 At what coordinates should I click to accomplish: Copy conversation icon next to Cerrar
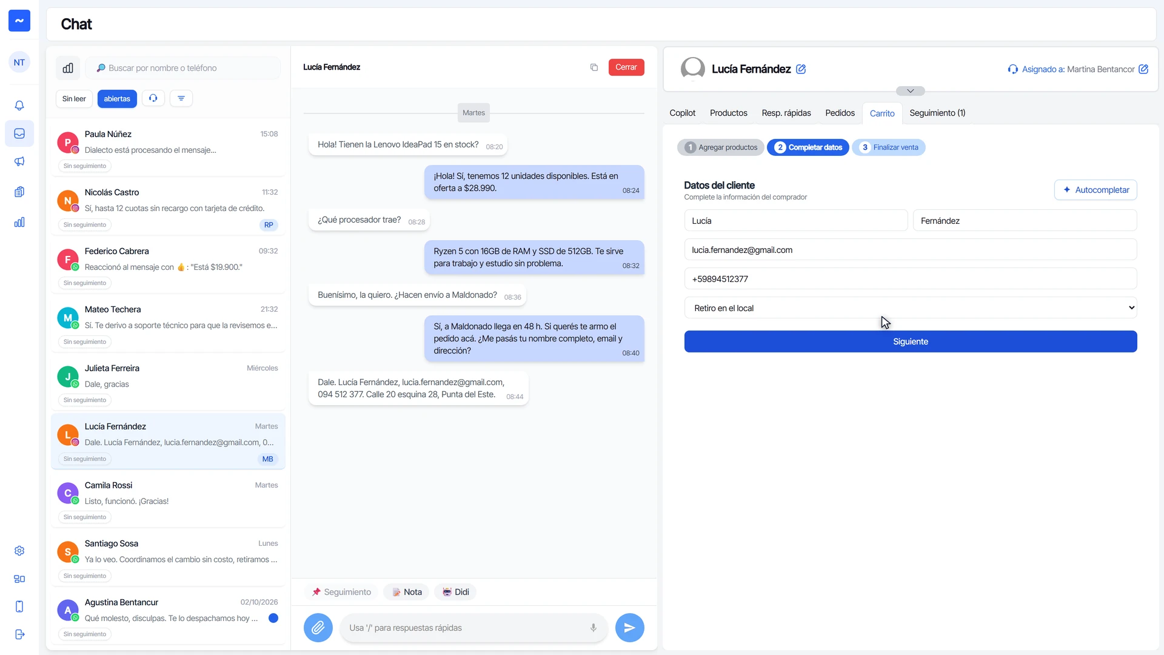pos(594,67)
